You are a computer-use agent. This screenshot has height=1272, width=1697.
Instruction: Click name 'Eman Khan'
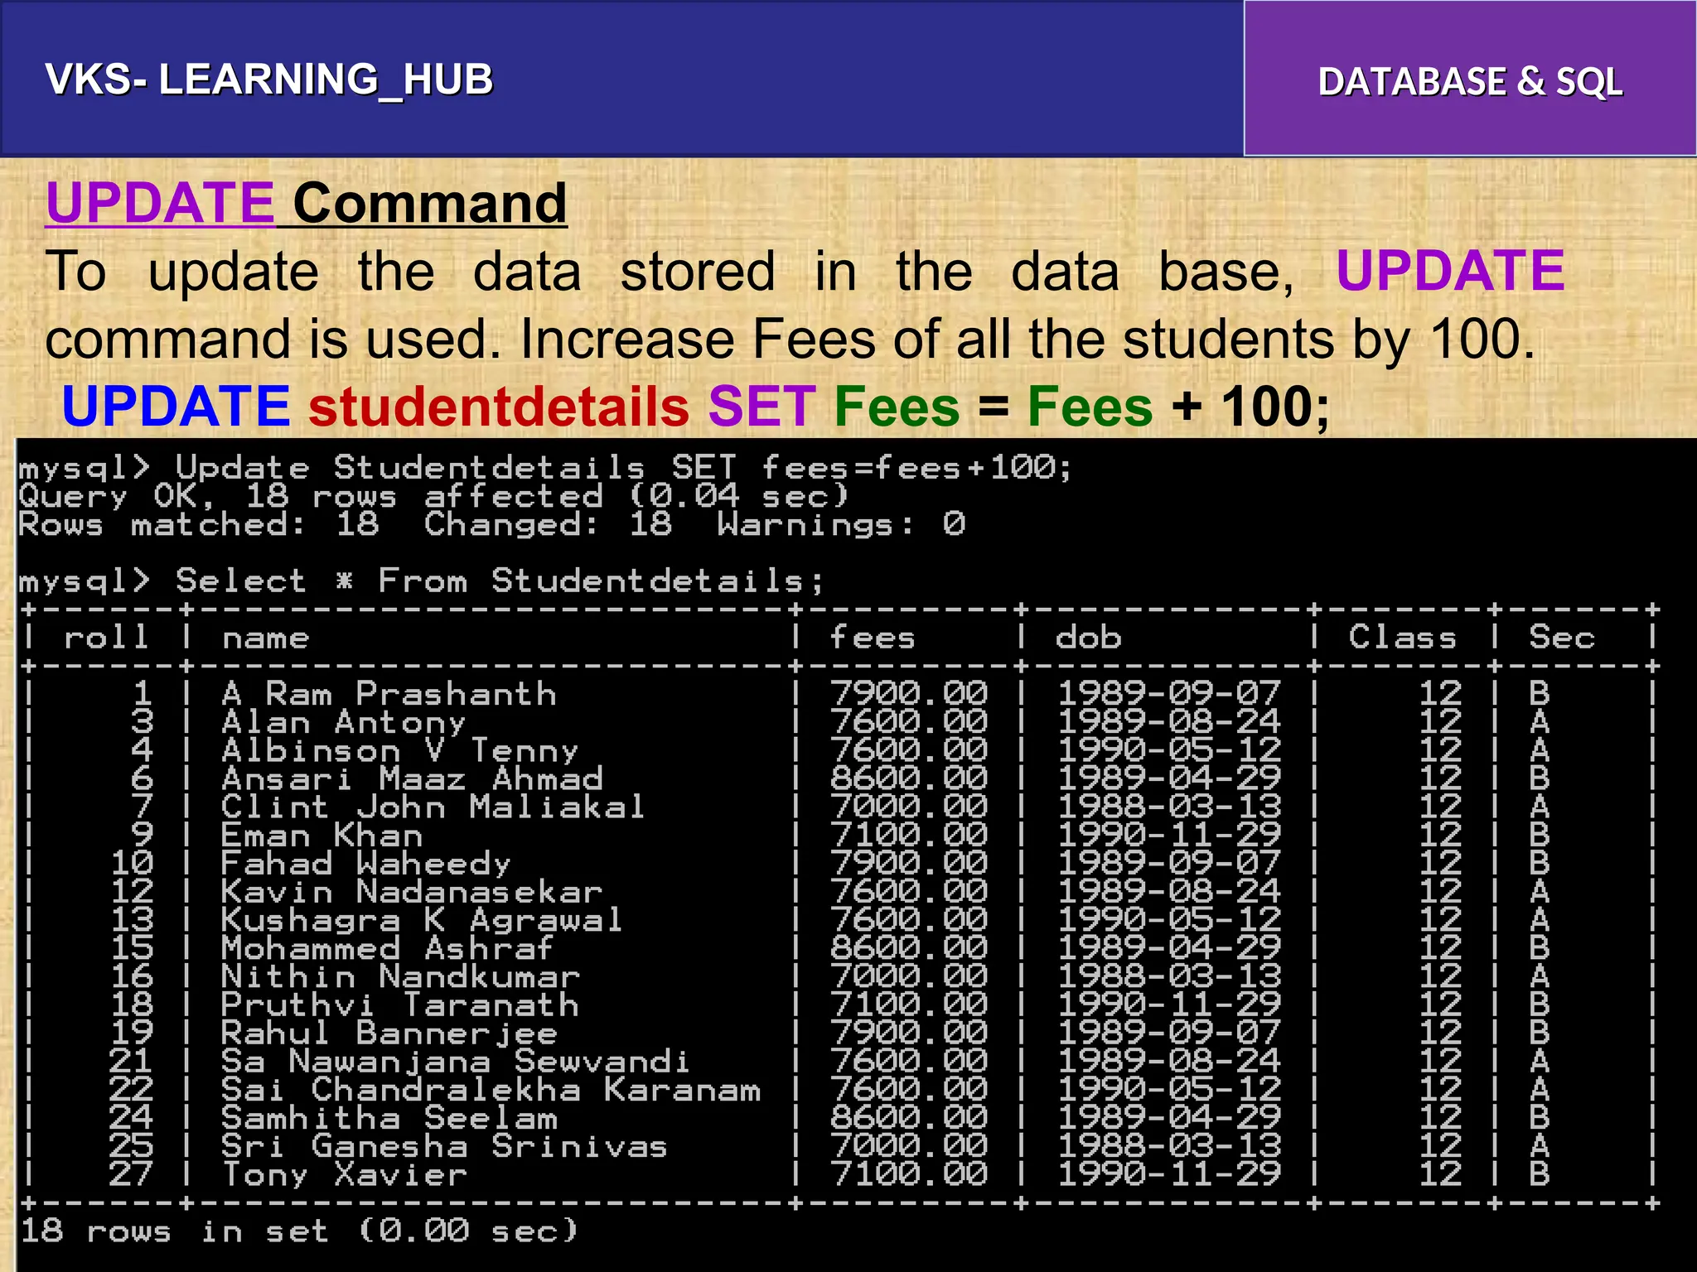(x=322, y=835)
